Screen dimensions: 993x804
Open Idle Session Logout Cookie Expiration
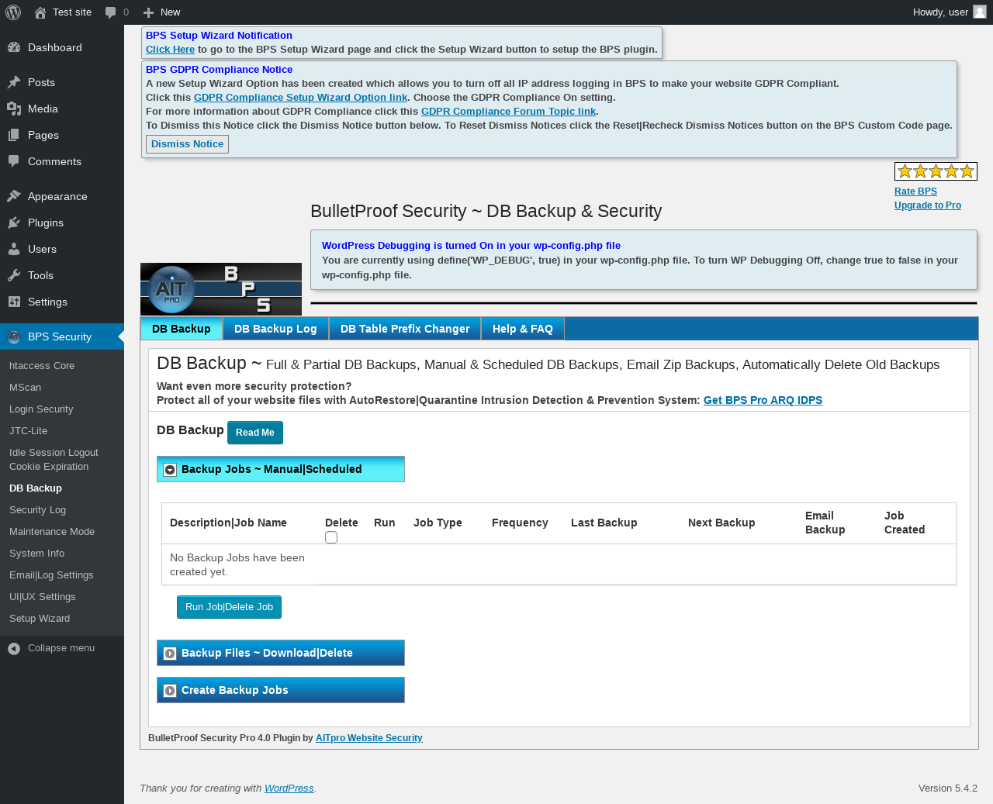click(x=54, y=460)
